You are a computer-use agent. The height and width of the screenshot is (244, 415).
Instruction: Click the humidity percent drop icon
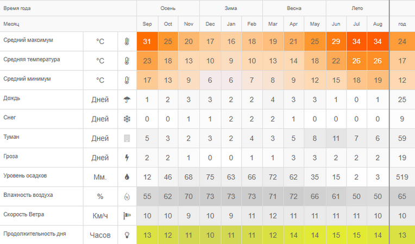tap(127, 196)
